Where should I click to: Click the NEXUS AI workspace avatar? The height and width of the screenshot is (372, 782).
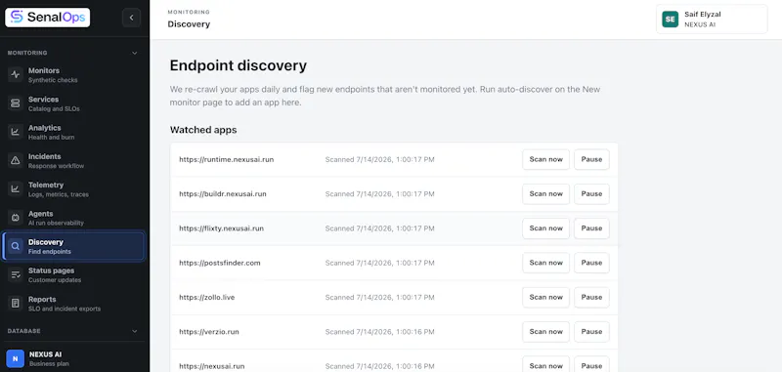pyautogui.click(x=15, y=358)
